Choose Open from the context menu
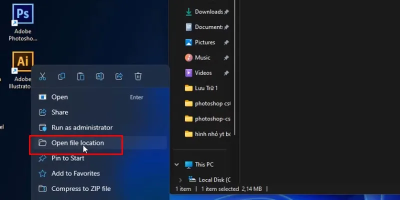This screenshot has height=200, width=400. pyautogui.click(x=59, y=97)
